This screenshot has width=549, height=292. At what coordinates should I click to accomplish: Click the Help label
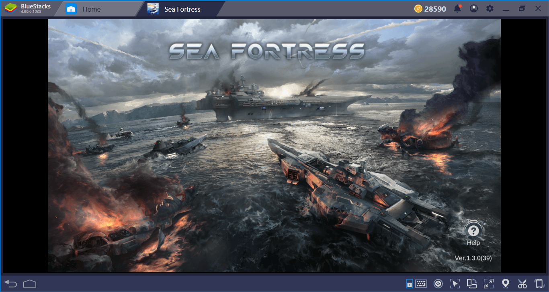coord(473,243)
